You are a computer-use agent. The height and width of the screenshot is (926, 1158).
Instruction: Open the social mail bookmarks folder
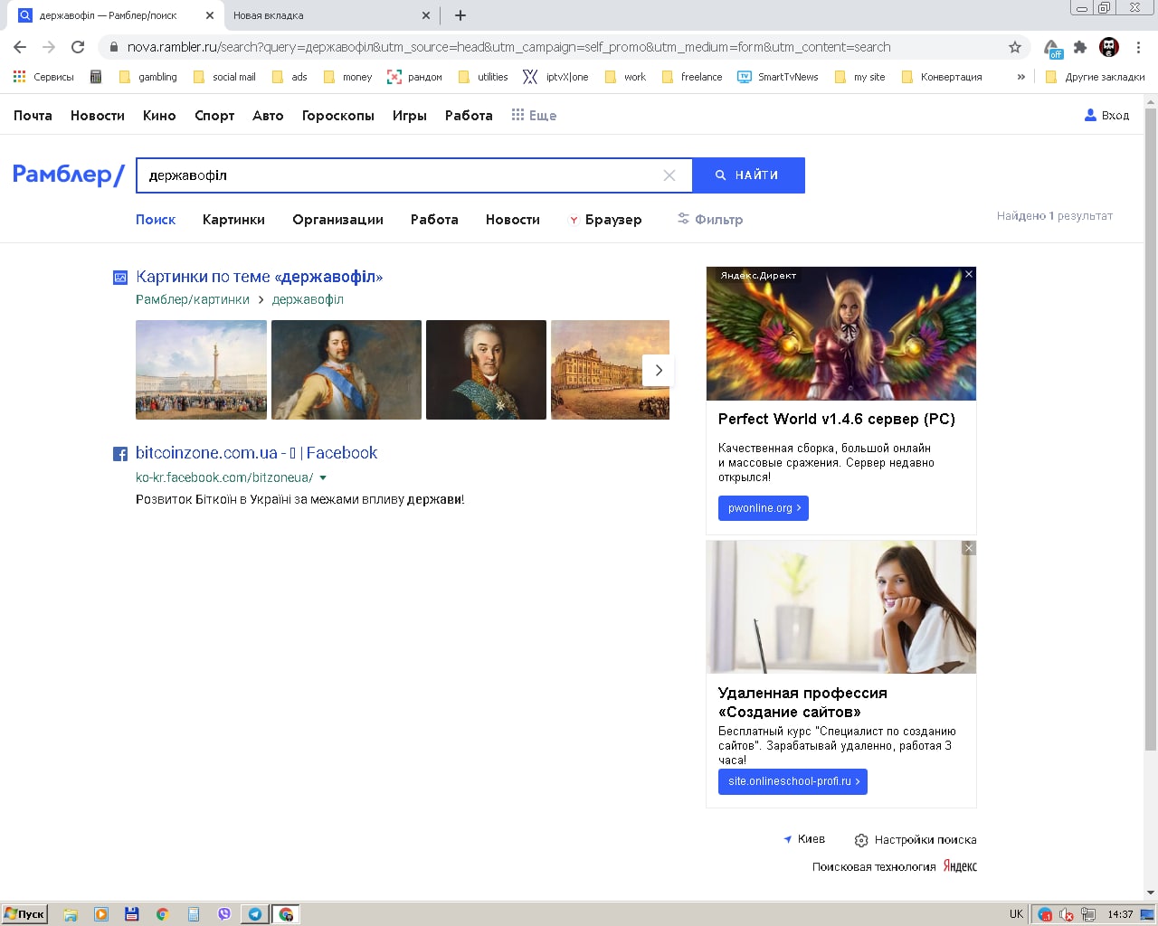coord(224,77)
